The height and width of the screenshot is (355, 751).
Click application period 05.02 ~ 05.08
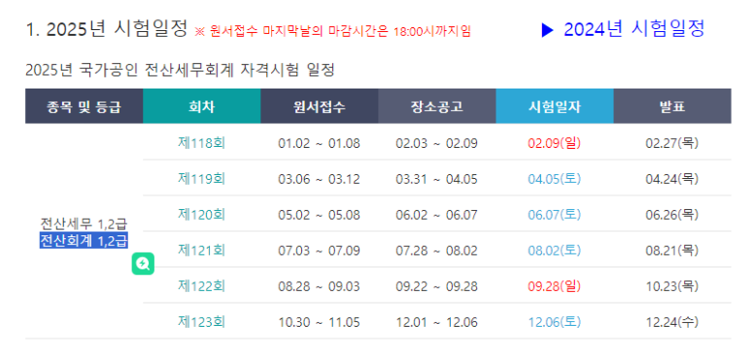coord(319,215)
